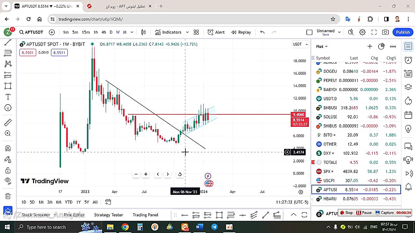
Task: Lock all drawing tools
Action: pyautogui.click(x=8, y=170)
